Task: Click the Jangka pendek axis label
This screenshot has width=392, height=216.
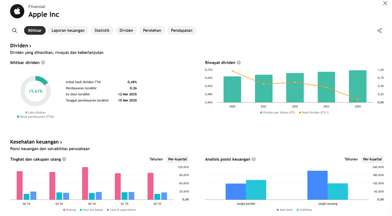Action: (246, 204)
